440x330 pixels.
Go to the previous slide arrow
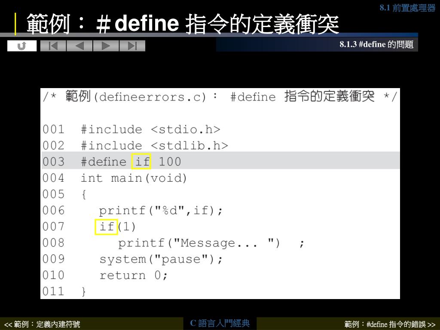[79, 46]
